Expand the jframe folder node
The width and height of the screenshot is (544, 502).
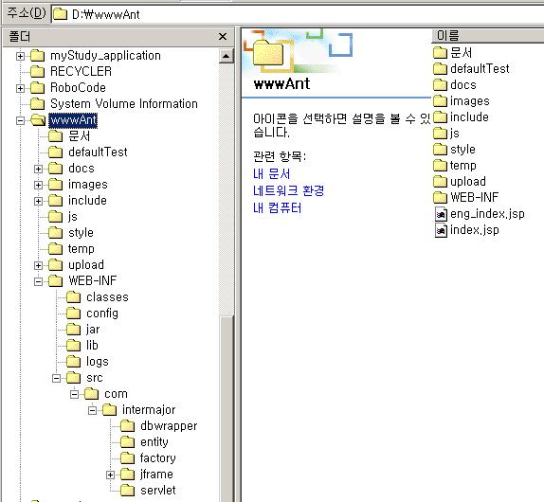click(x=110, y=475)
